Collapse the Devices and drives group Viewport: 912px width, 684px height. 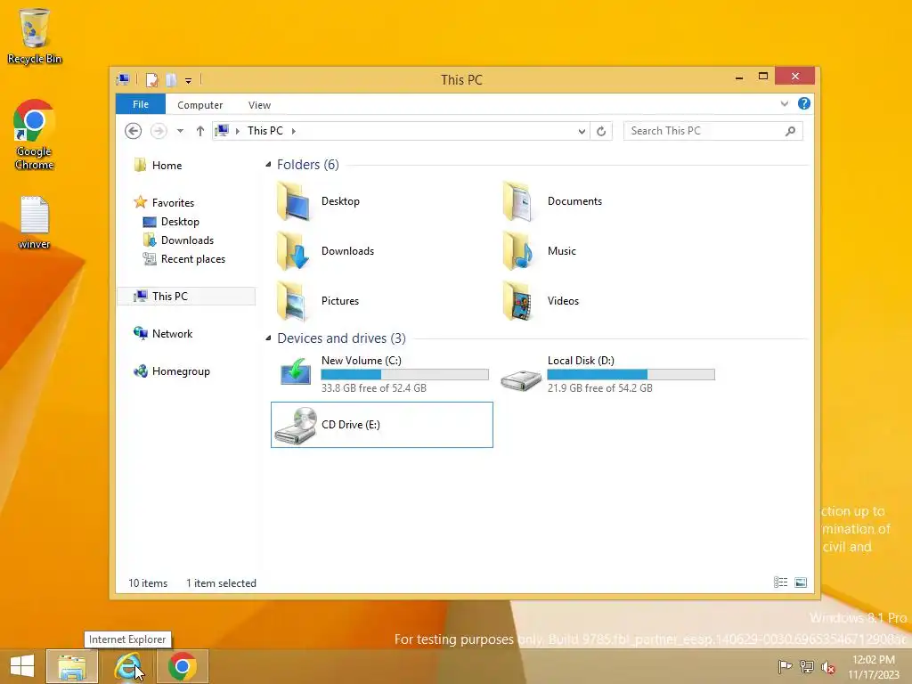(x=268, y=338)
